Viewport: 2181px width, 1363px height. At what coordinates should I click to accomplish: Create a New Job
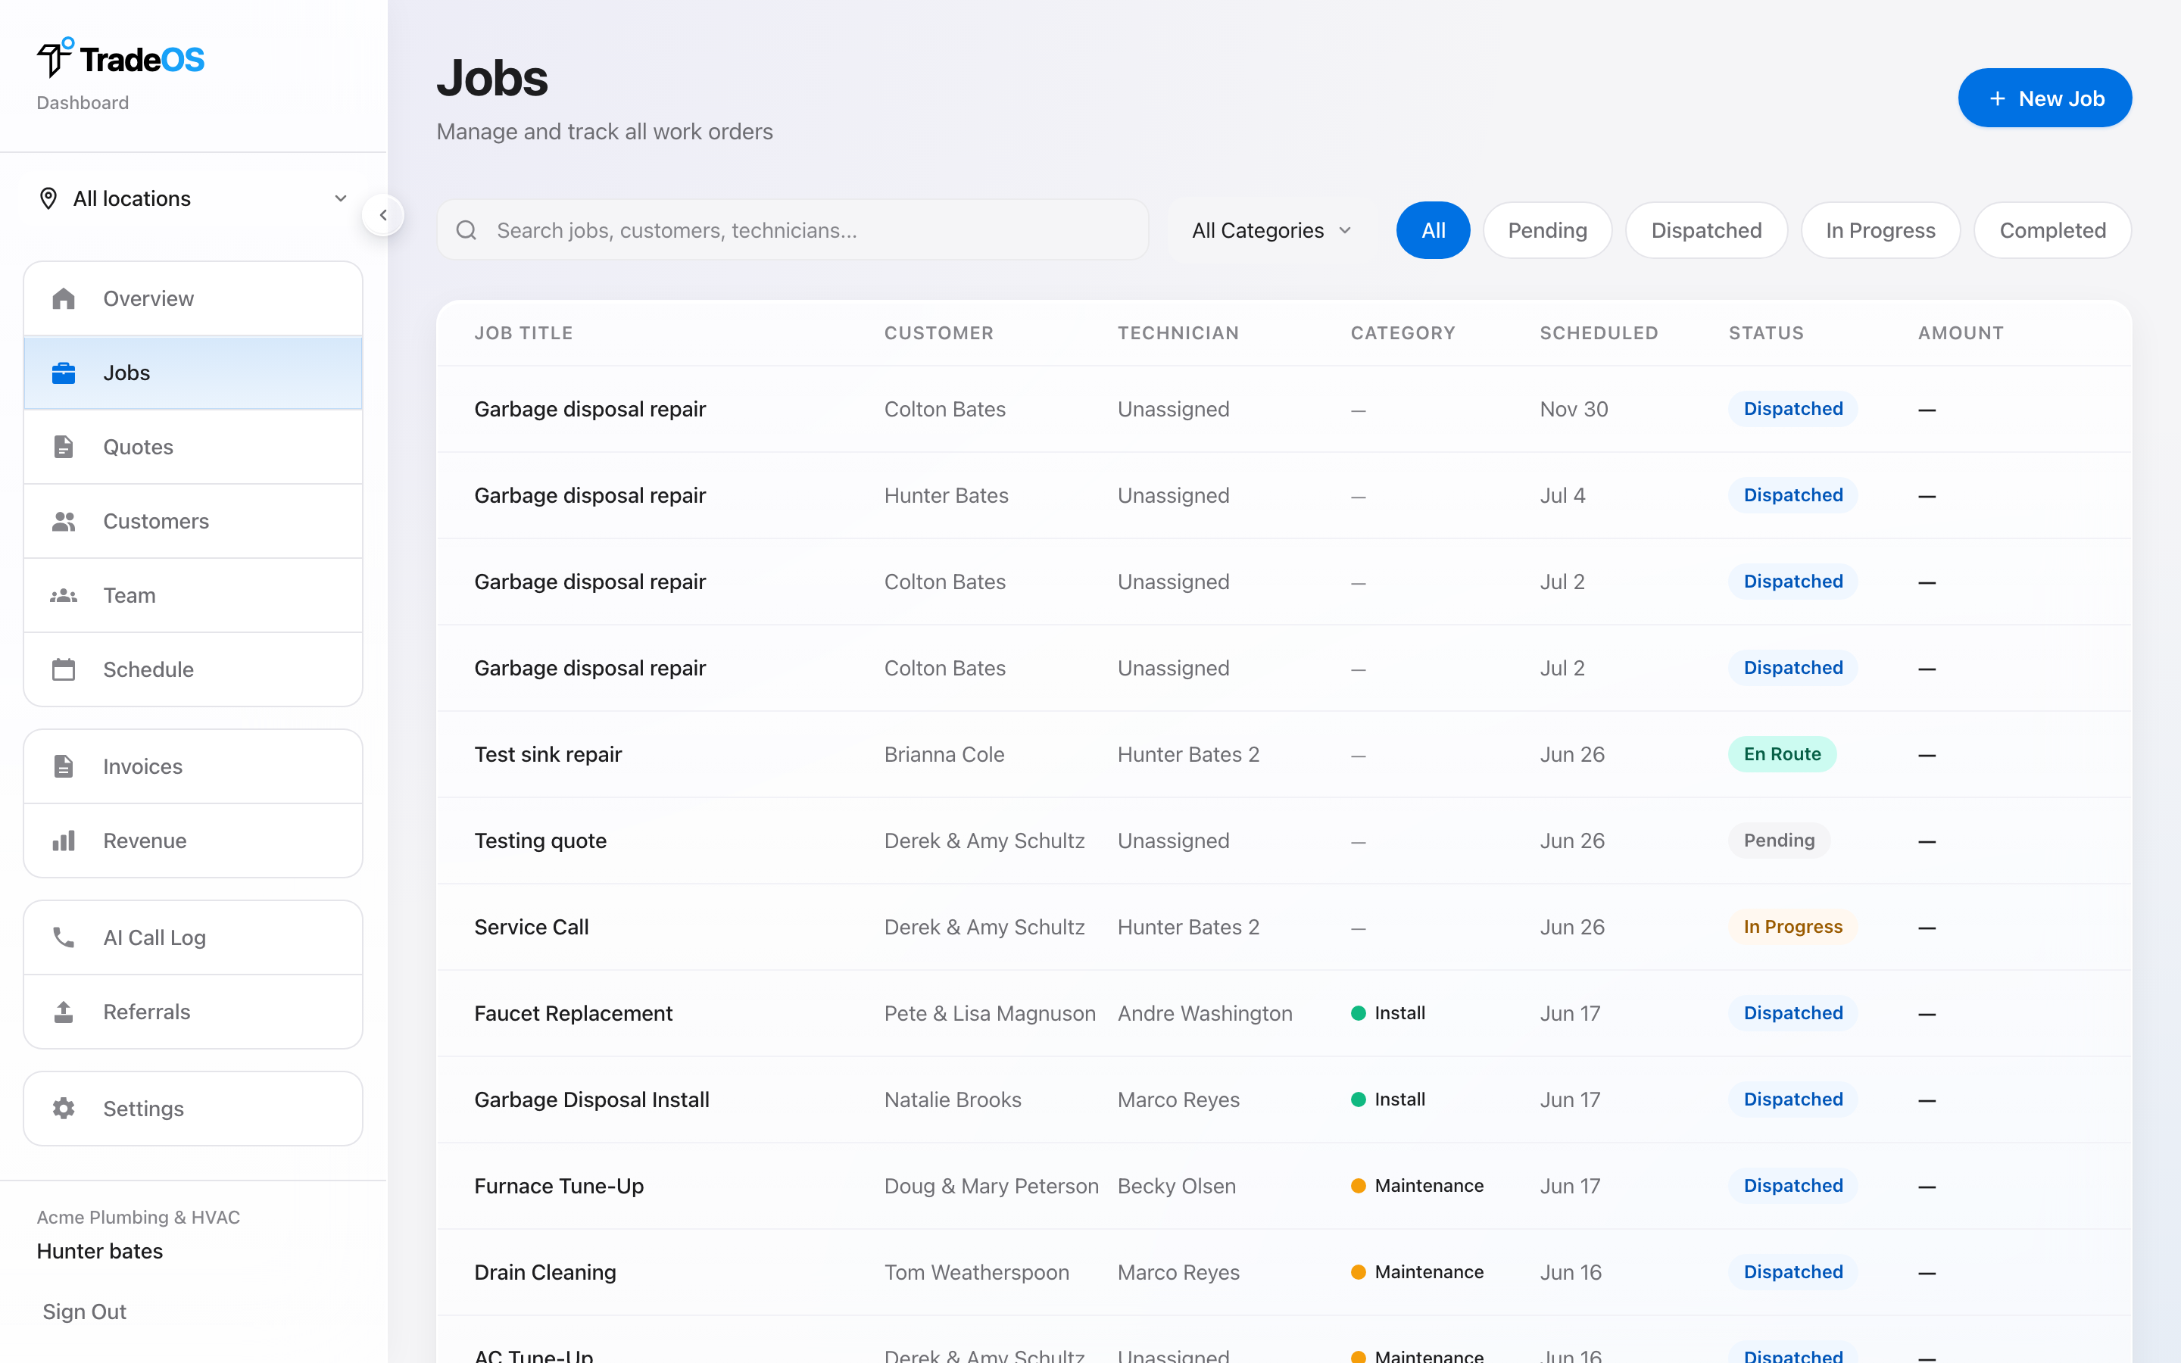coord(2045,98)
